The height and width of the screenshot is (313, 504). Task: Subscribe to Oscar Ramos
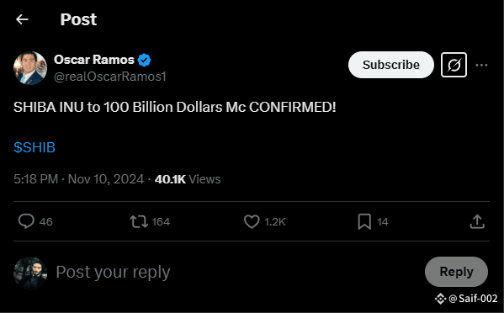tap(391, 65)
